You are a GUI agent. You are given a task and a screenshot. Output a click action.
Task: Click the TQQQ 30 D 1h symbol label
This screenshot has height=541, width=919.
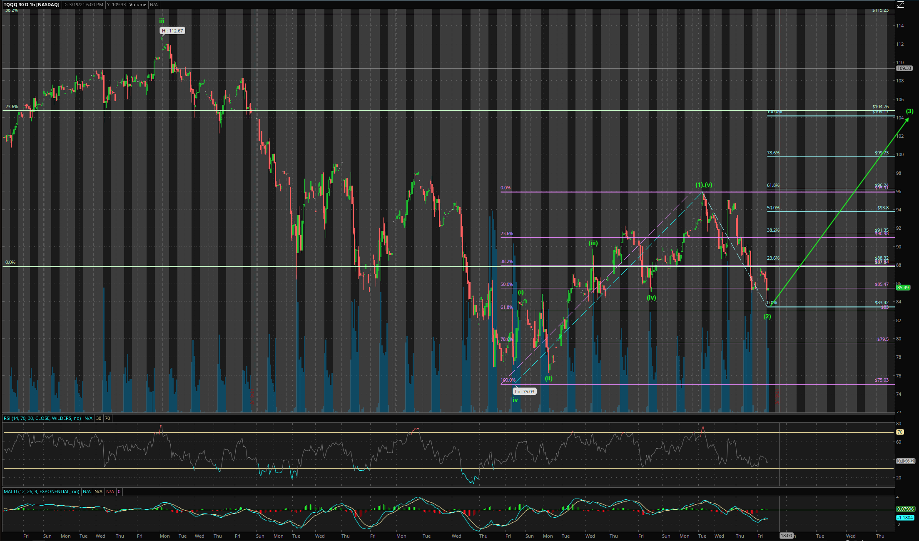pyautogui.click(x=32, y=5)
